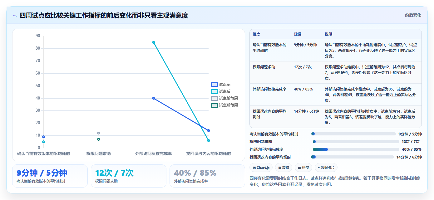Image resolution: width=434 pixels, height=200 pixels.
Task: Click the 试点后每周 data point at 7
Action: tap(99, 139)
